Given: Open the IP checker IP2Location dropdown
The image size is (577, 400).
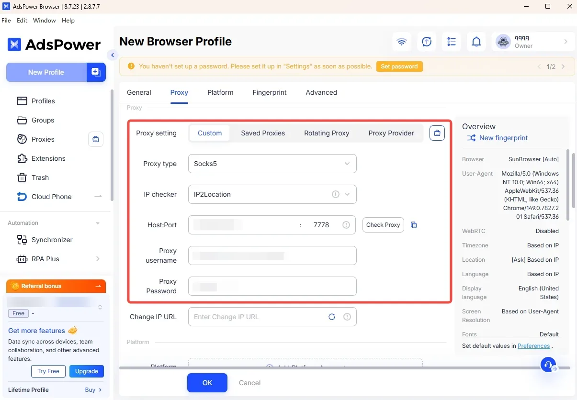Looking at the screenshot, I should click(x=272, y=194).
